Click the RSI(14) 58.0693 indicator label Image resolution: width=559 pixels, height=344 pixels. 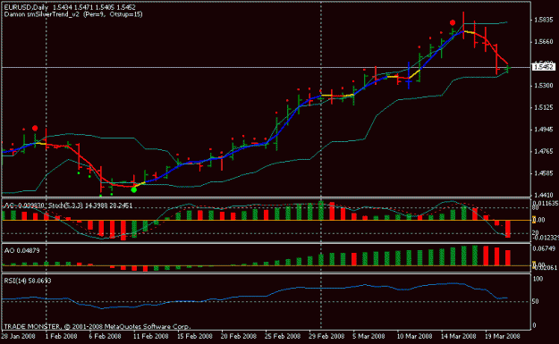28,281
